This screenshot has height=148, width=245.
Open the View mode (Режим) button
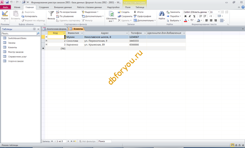[5, 16]
